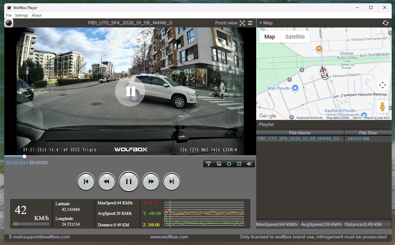Viewport: 395px width, 245px height.
Task: Click Distance:0.49 KM in info panel
Action: click(x=113, y=225)
